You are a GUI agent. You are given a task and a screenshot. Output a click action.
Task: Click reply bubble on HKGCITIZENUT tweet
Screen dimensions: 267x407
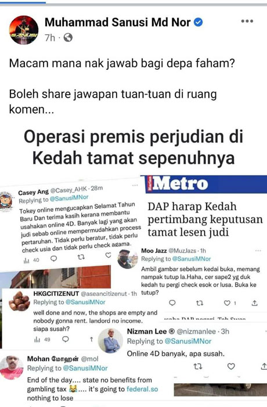coord(66,339)
